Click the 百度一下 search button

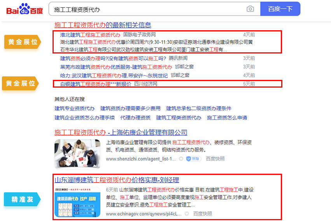[280, 9]
